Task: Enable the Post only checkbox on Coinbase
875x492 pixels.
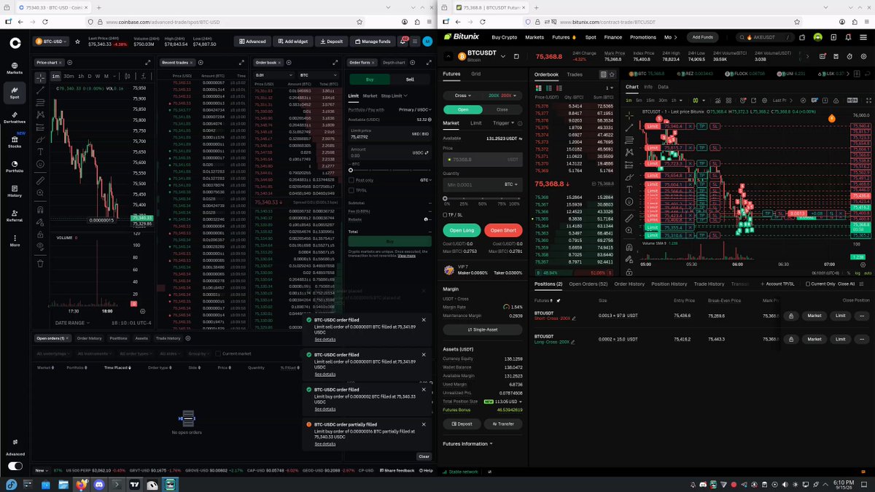Action: pos(351,179)
